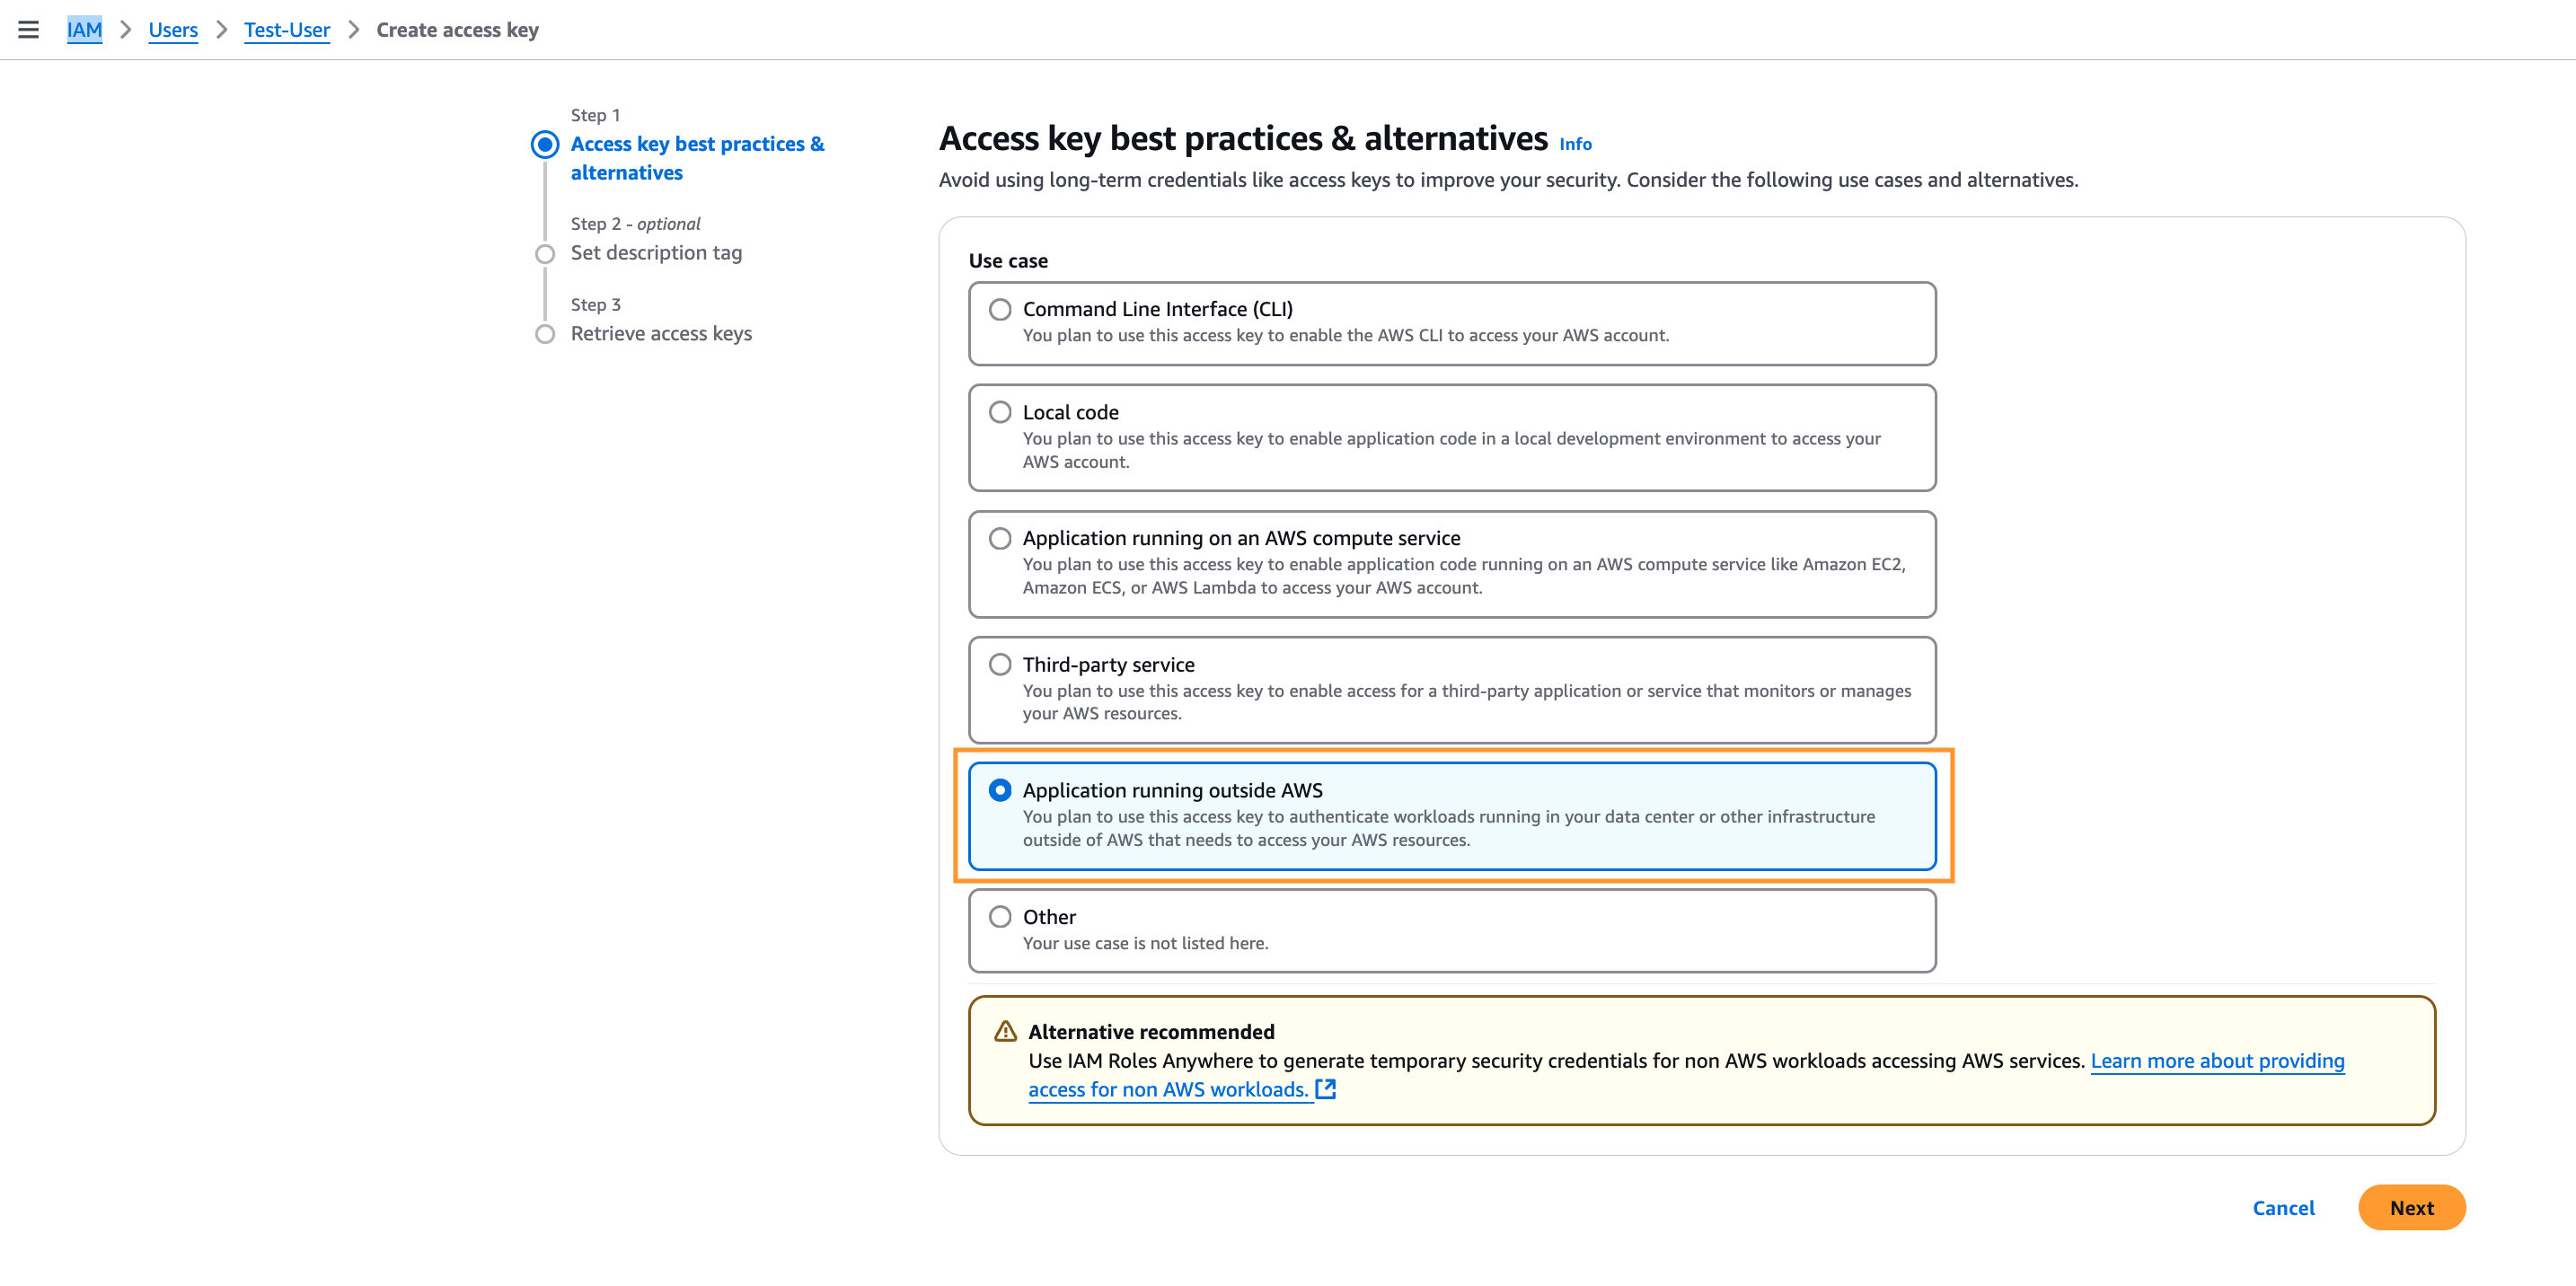The height and width of the screenshot is (1286, 2576).
Task: Open the Users breadcrumb link
Action: click(x=173, y=30)
